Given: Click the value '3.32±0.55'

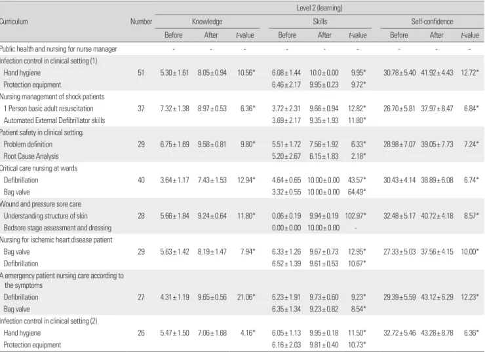Looking at the screenshot, I should 286,192.
